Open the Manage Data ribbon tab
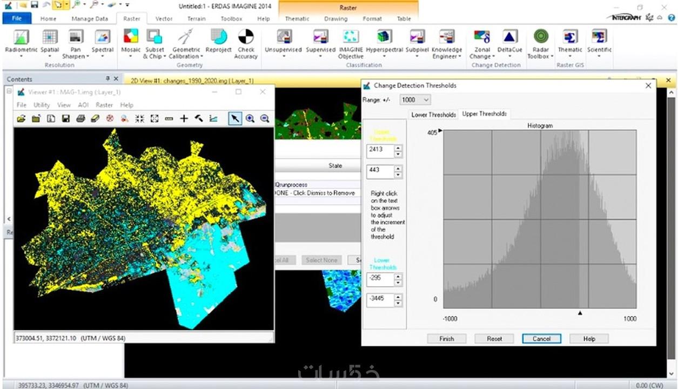The width and height of the screenshot is (678, 389). [x=90, y=18]
